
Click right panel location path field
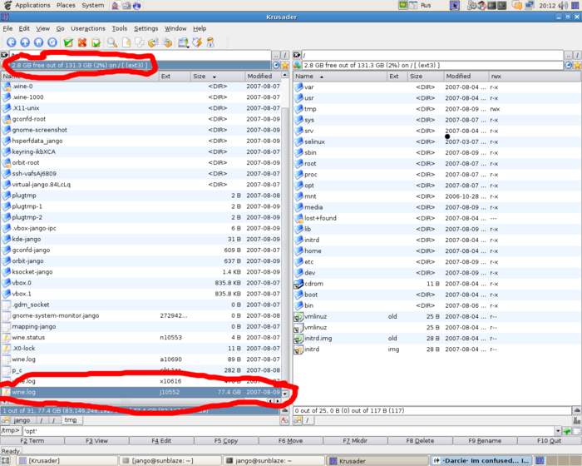pos(433,55)
